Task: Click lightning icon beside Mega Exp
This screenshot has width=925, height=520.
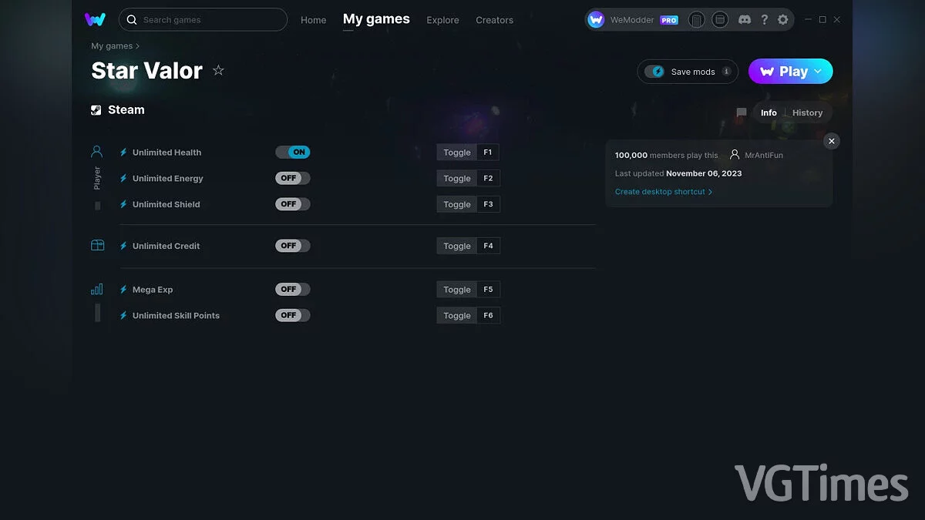Action: pos(123,290)
